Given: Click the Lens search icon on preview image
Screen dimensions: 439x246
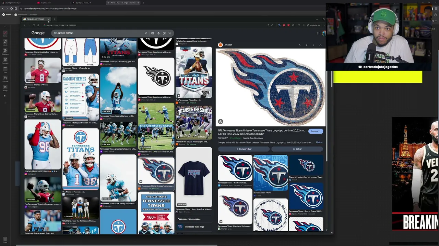Looking at the screenshot, I should pos(221,122).
